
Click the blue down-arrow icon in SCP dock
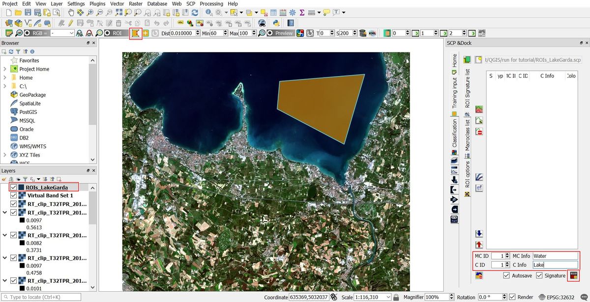479,233
